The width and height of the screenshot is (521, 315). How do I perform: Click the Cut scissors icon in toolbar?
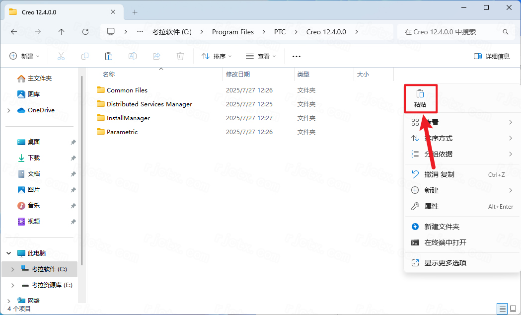pyautogui.click(x=61, y=56)
